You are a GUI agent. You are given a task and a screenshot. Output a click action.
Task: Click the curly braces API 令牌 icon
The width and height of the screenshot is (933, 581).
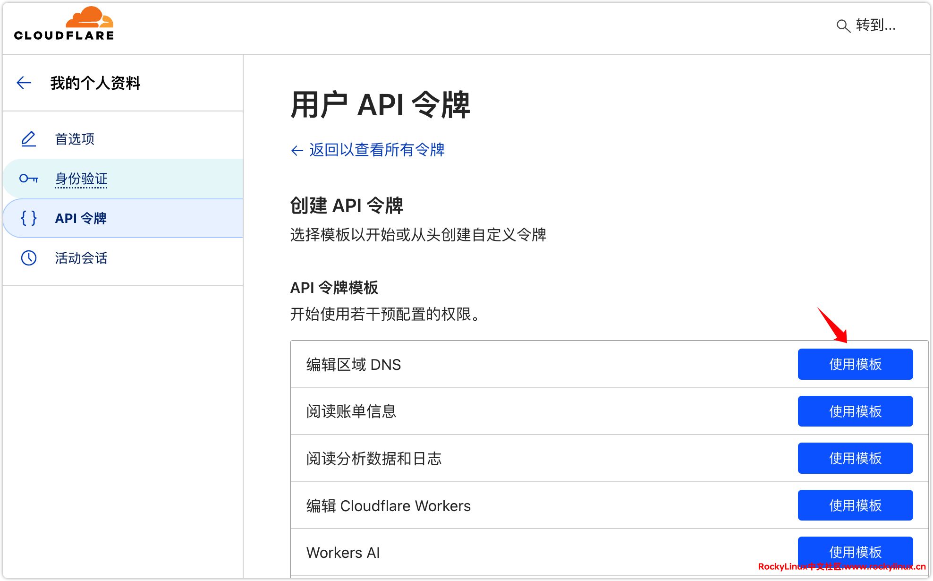point(29,218)
